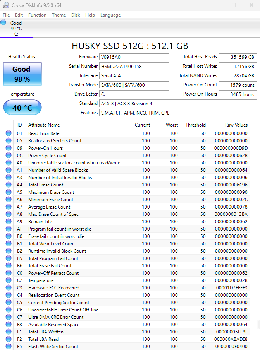Click the Total Host Reads value 351599 GB
The image size is (260, 354).
point(238,57)
